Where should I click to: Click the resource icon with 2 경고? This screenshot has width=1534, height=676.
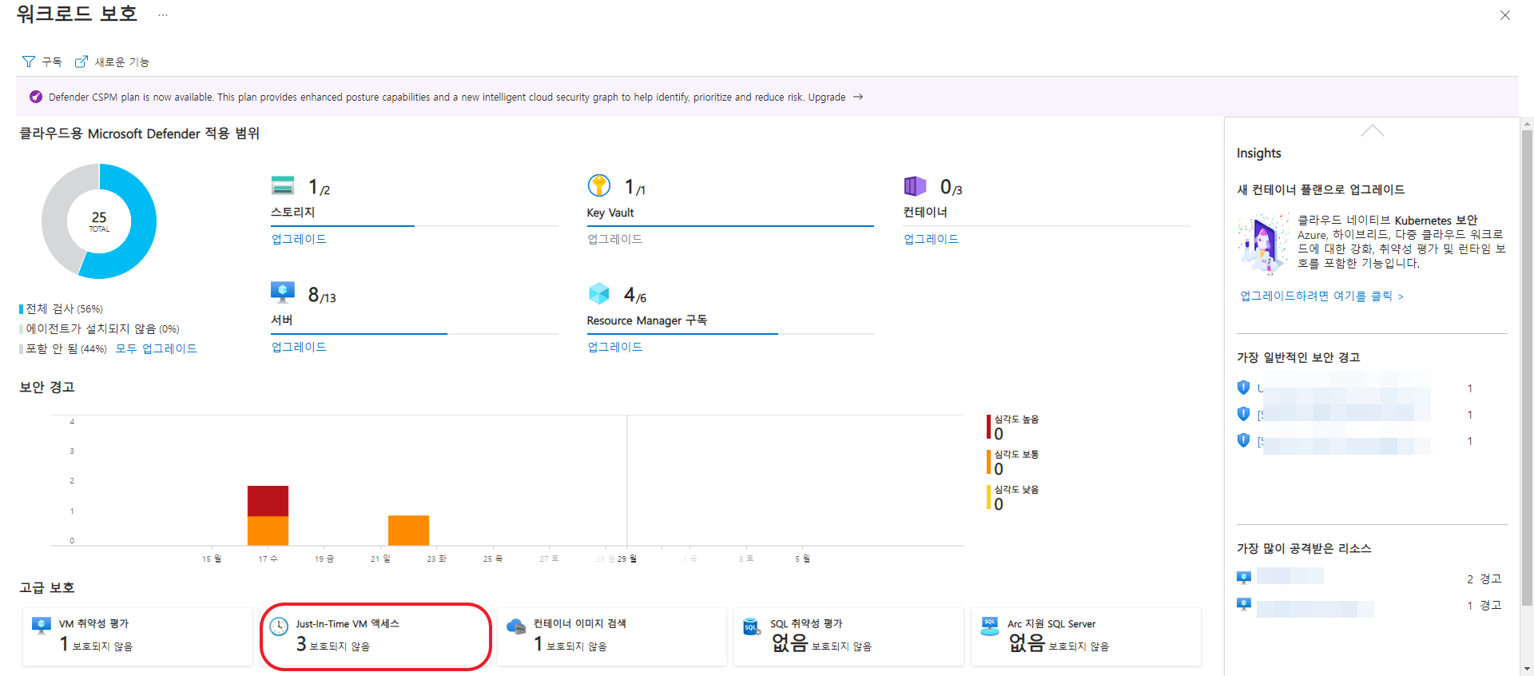click(1244, 577)
